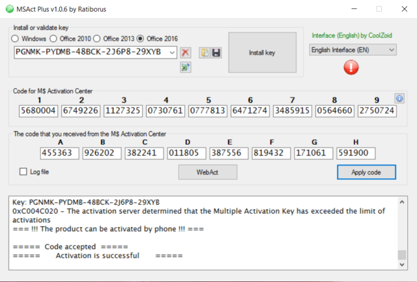Screen dimensions: 417x282
Task: Click installation ID box 7 with 3485915
Action: click(x=293, y=111)
